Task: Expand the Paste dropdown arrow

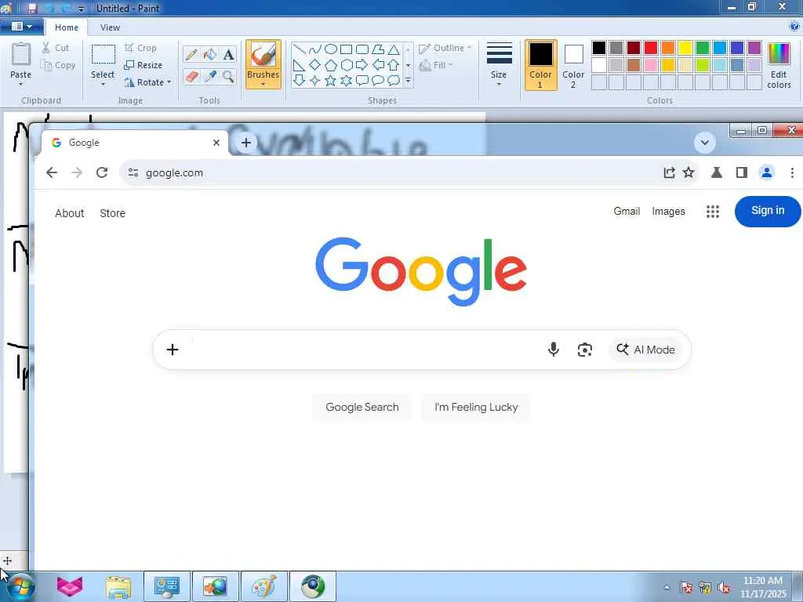Action: [x=20, y=84]
